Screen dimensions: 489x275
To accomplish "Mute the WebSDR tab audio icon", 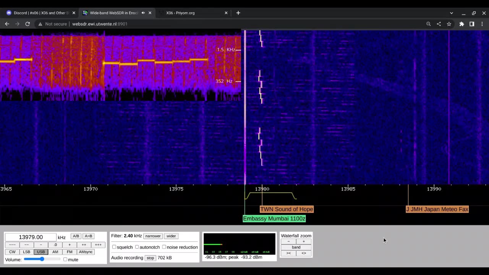I will (143, 13).
